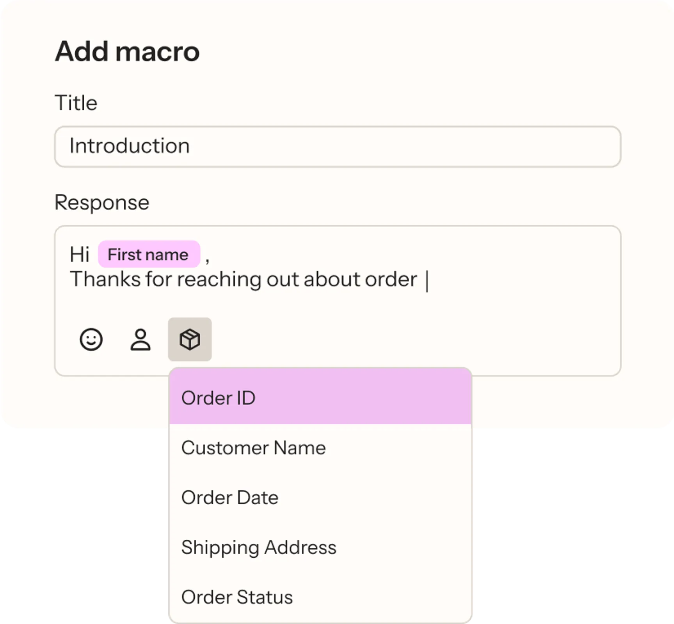Screen dimensions: 674x624
Task: Select the pink First name token
Action: tap(148, 254)
